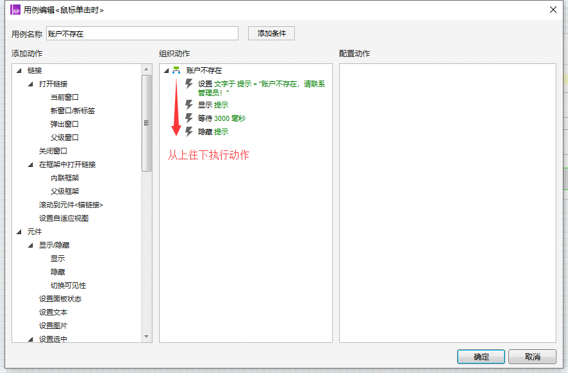The image size is (568, 373).
Task: Add the 滚动到元件<锚链接> action
Action: click(x=71, y=205)
